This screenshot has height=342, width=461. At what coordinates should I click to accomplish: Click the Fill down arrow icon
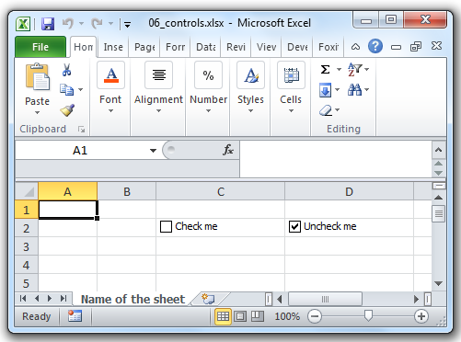pyautogui.click(x=326, y=90)
